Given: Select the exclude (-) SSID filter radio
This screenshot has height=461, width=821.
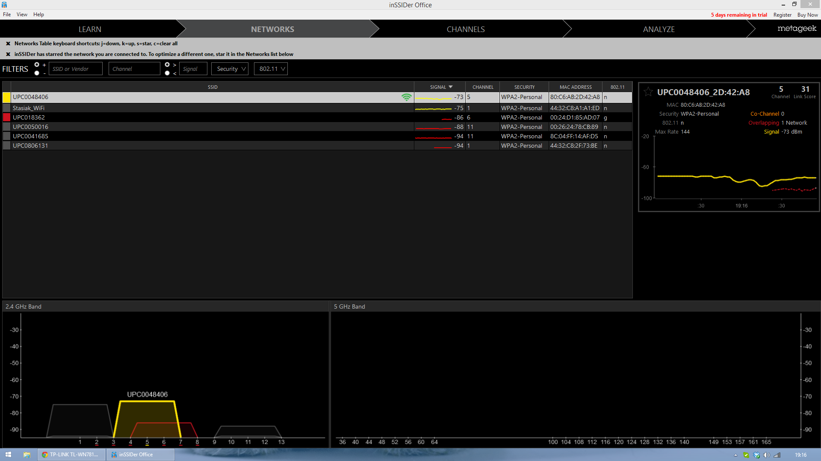Looking at the screenshot, I should (x=37, y=73).
